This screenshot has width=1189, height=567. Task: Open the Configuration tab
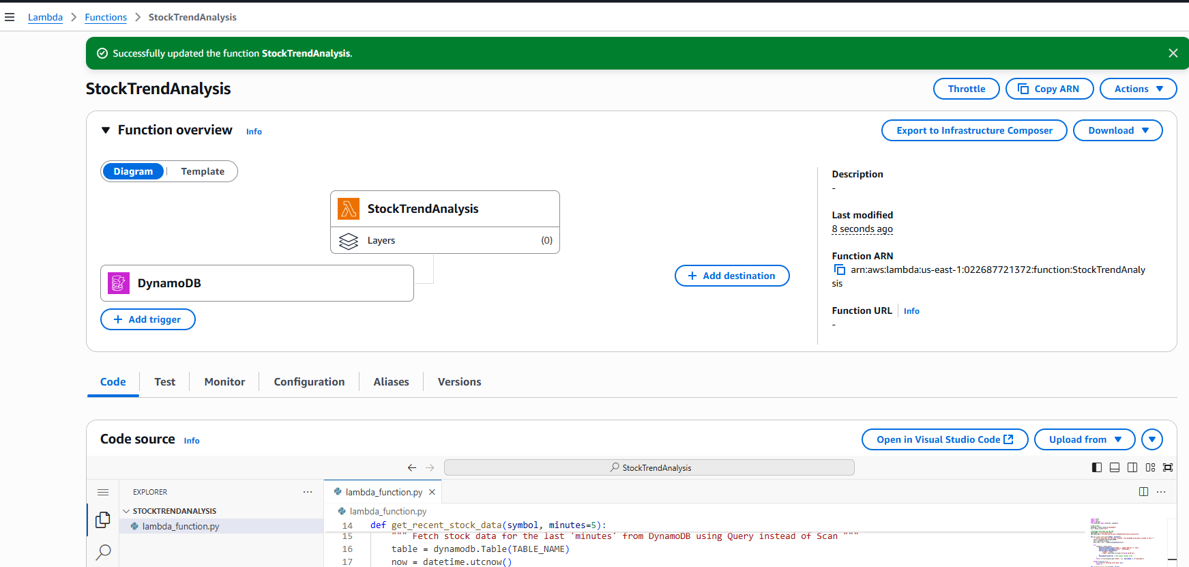click(x=309, y=382)
